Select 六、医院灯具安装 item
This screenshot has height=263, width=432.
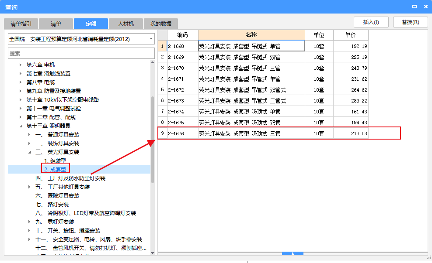(x=57, y=196)
